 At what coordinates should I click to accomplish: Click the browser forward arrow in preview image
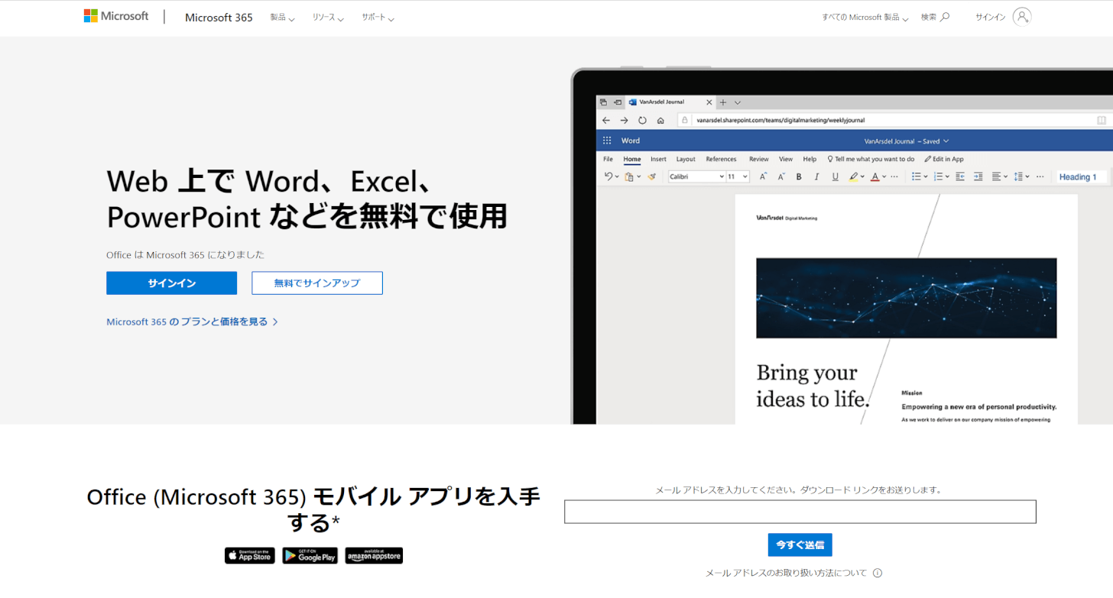(624, 120)
